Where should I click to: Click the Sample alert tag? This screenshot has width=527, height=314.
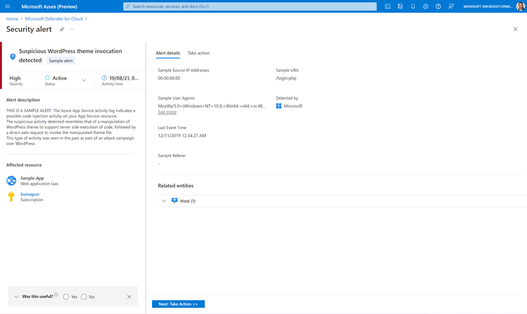click(61, 61)
